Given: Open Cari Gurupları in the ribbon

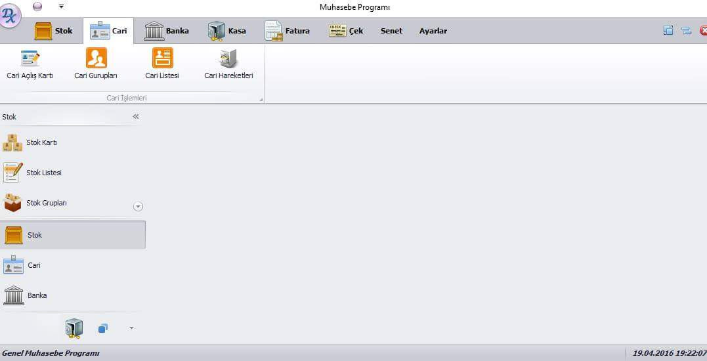Looking at the screenshot, I should click(96, 64).
